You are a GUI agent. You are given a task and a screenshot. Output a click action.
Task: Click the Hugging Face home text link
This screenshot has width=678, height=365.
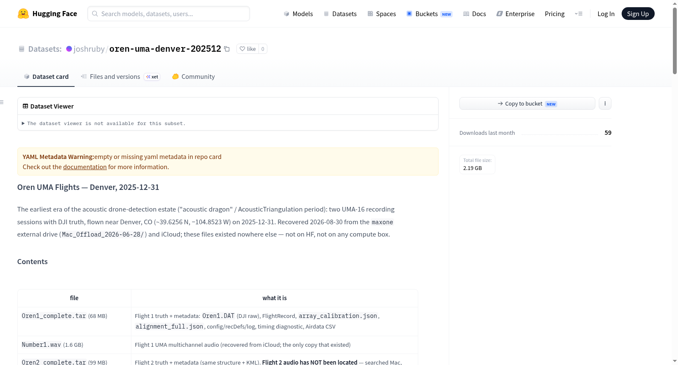click(55, 14)
